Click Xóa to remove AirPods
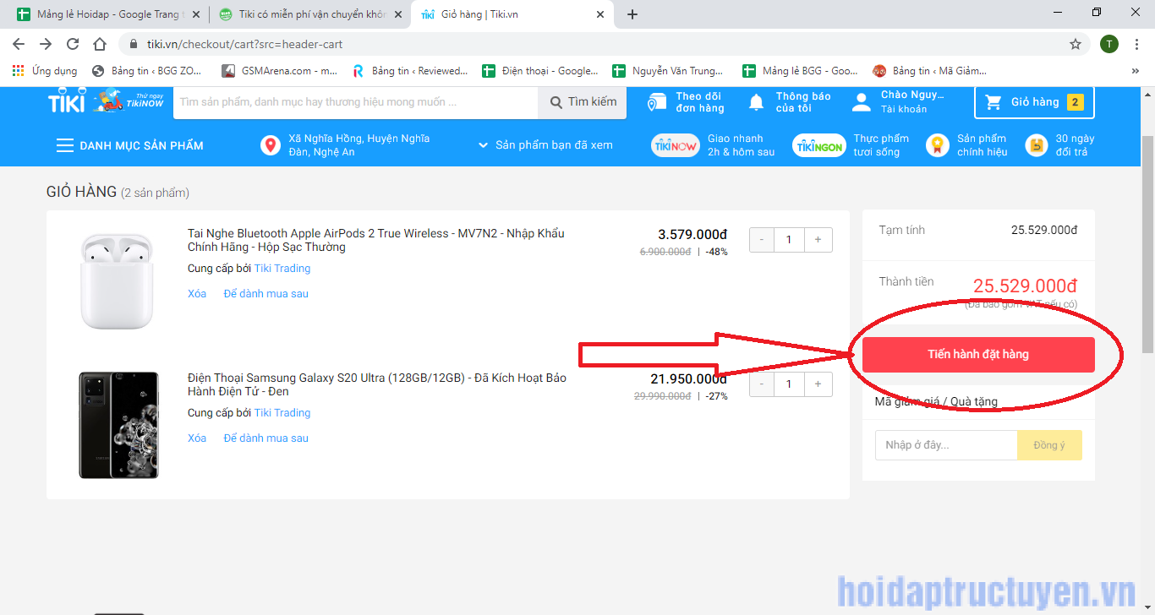The height and width of the screenshot is (615, 1155). (x=197, y=293)
